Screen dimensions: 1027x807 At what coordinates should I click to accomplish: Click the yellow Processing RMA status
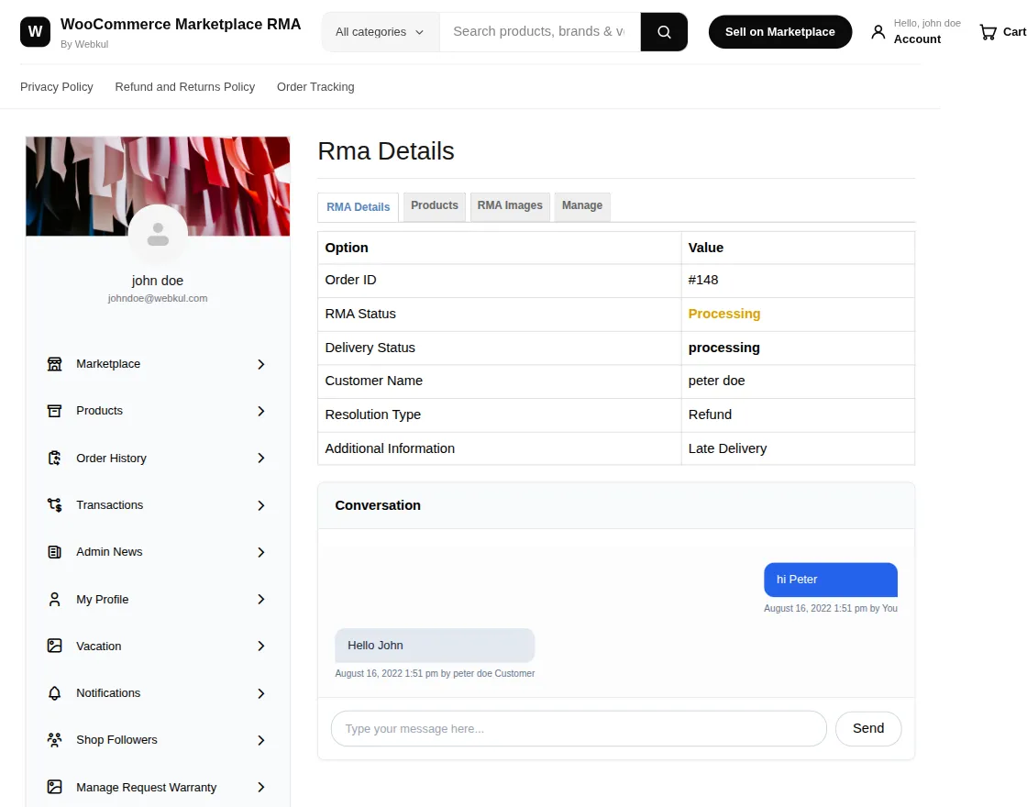[724, 314]
